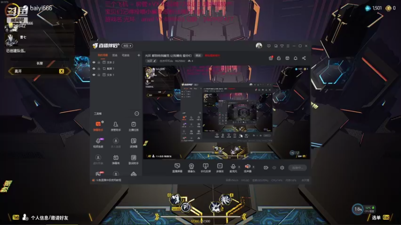Expand the microphone options arrow
This screenshot has height=225, width=401.
point(239,167)
